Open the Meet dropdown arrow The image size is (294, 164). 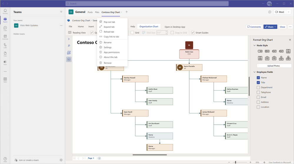(x=289, y=12)
